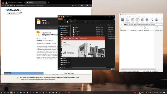Expand the WinRAR archive path dropdown
167x94 pixels.
[162, 25]
